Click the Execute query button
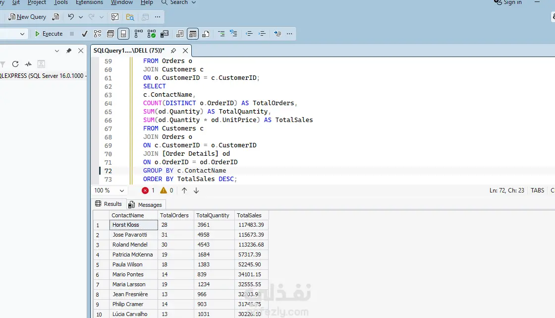Viewport: 555px width, 318px height. (x=49, y=34)
